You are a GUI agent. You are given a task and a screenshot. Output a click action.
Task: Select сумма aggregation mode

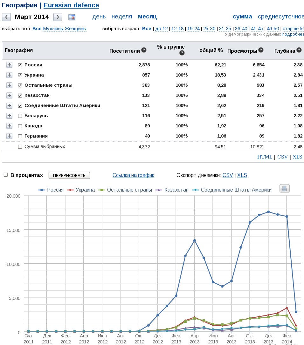point(243,17)
